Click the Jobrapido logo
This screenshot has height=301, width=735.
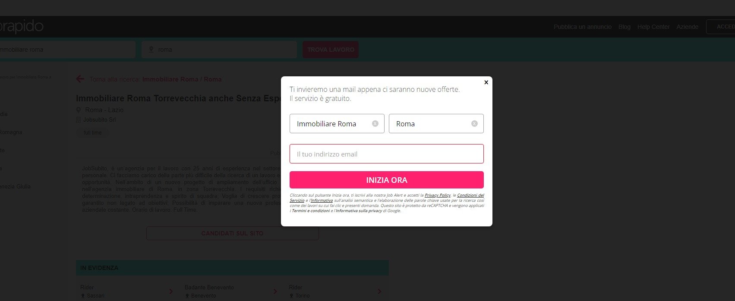point(22,27)
